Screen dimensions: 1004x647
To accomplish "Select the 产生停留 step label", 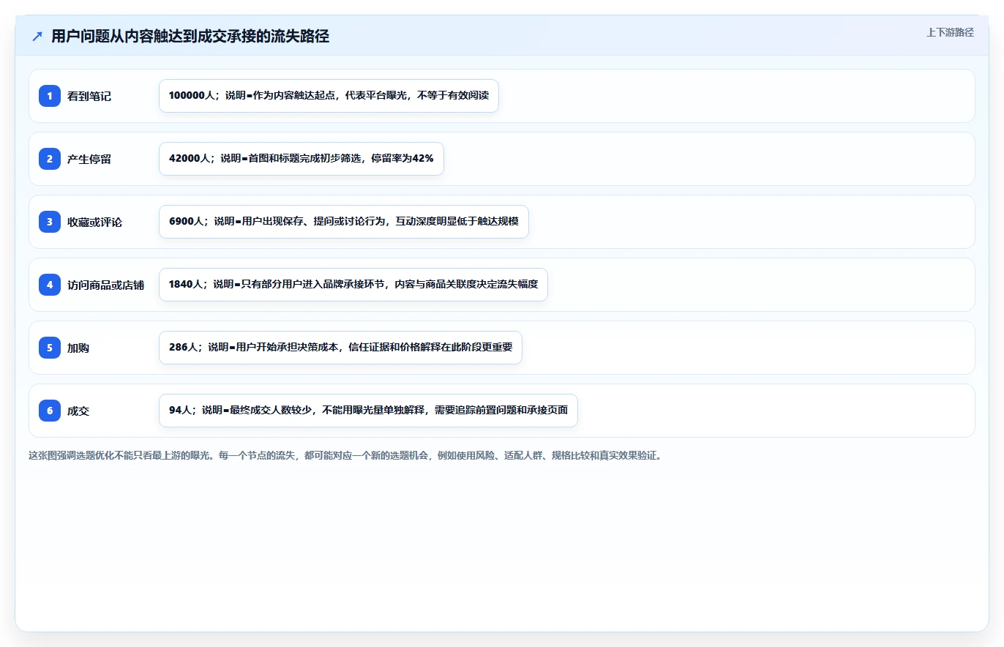I will [89, 159].
